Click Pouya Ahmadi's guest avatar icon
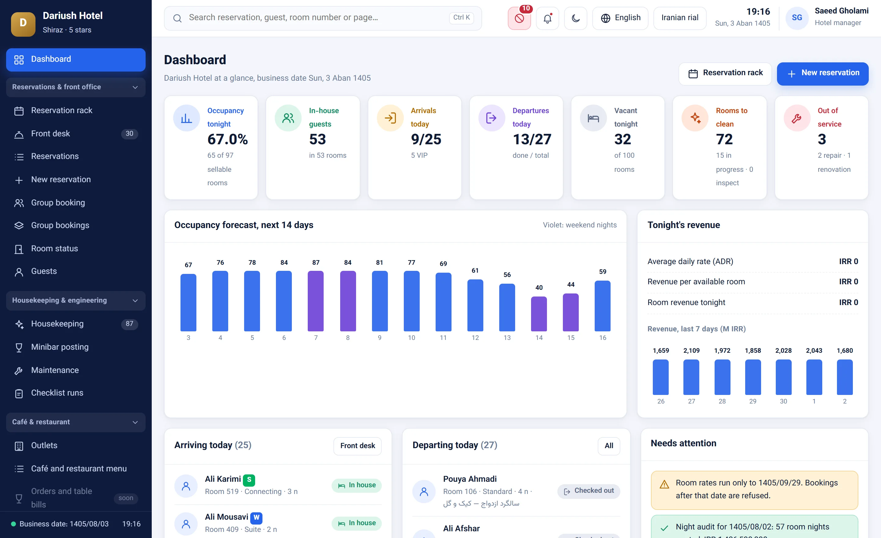The image size is (881, 538). pos(424,491)
